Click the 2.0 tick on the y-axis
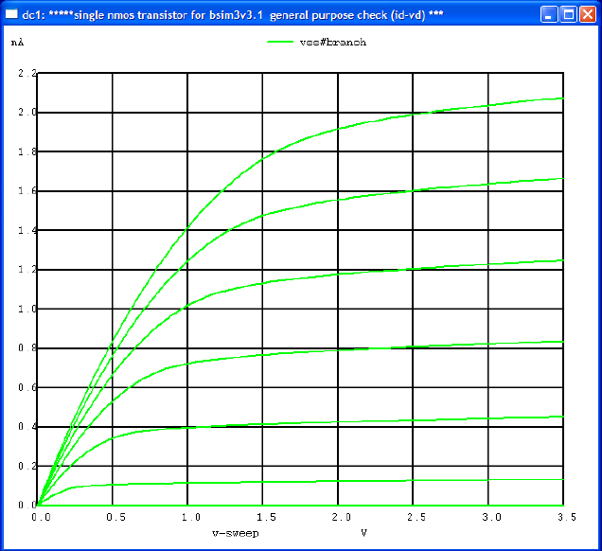 27,113
